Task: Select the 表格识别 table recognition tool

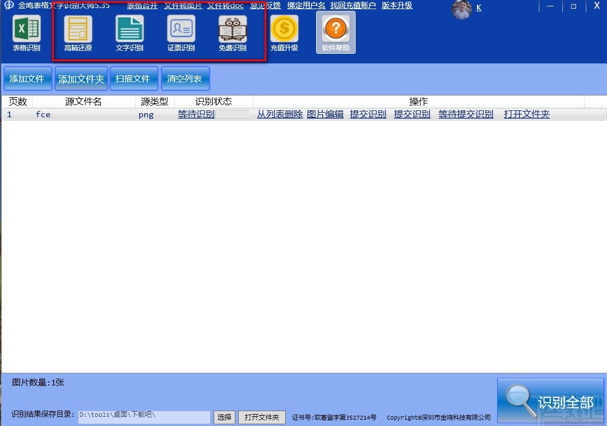Action: tap(26, 33)
